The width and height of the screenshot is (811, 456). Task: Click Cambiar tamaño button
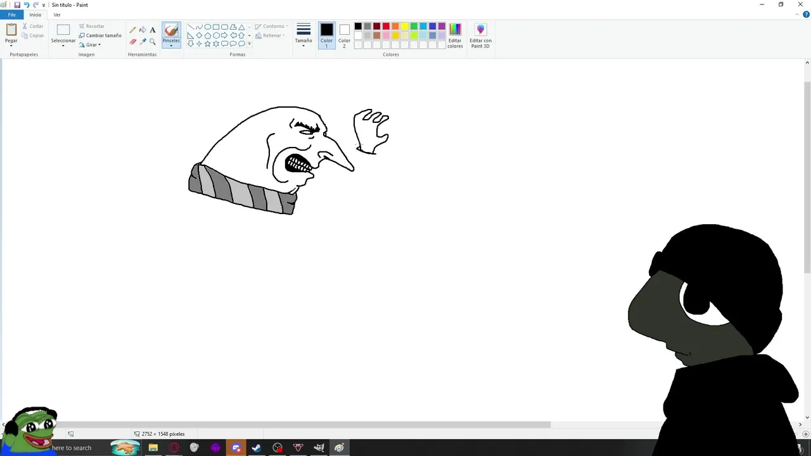pos(100,35)
